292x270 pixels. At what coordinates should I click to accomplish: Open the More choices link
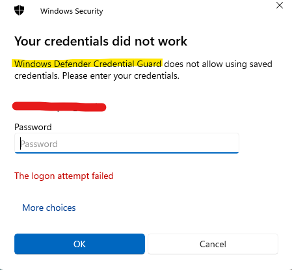49,208
